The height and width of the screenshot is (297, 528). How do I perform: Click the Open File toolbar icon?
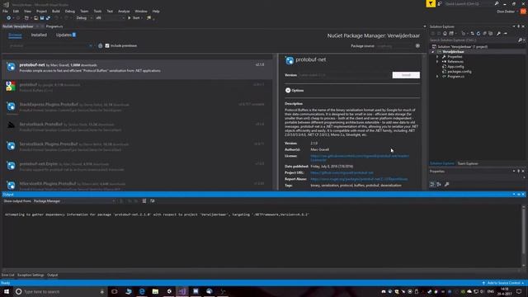click(35, 18)
